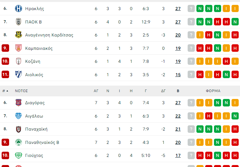Image resolution: width=240 pixels, height=167 pixels.
Task: Click the Παναθηναϊκός Β clover logo
Action: [x=18, y=142]
